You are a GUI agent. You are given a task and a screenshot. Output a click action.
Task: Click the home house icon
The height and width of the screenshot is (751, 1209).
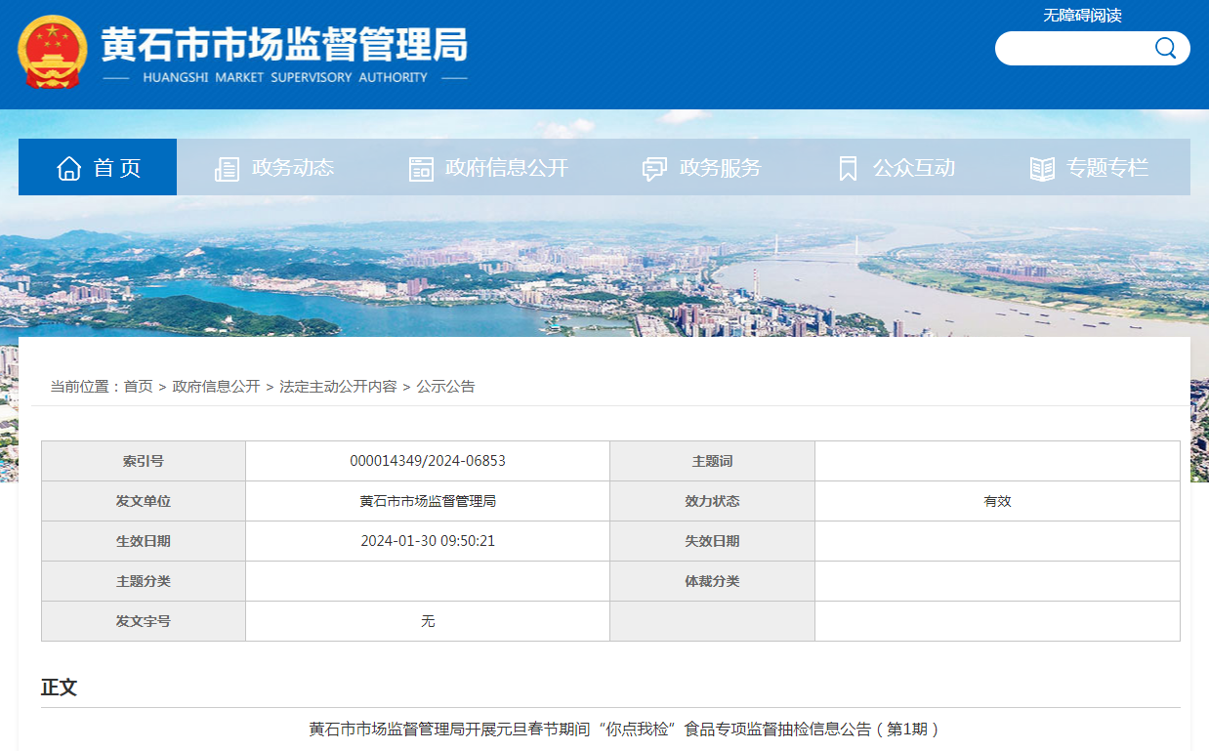[x=68, y=168]
